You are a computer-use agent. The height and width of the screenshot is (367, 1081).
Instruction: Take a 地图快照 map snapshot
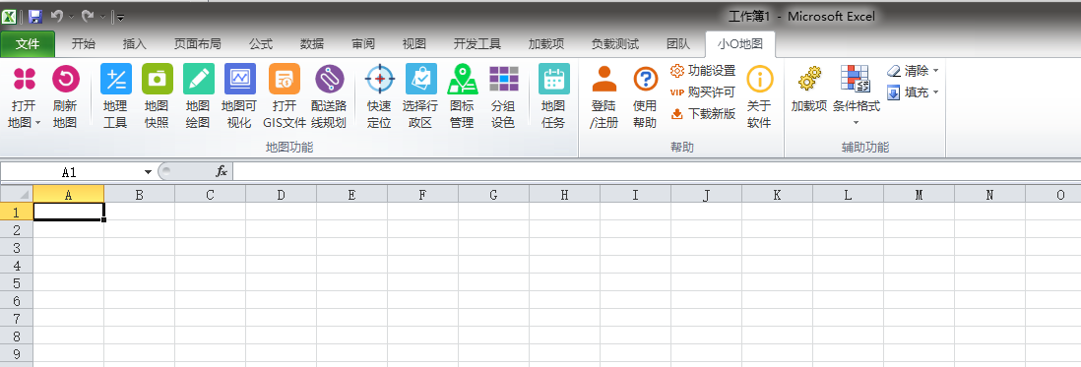pos(158,96)
